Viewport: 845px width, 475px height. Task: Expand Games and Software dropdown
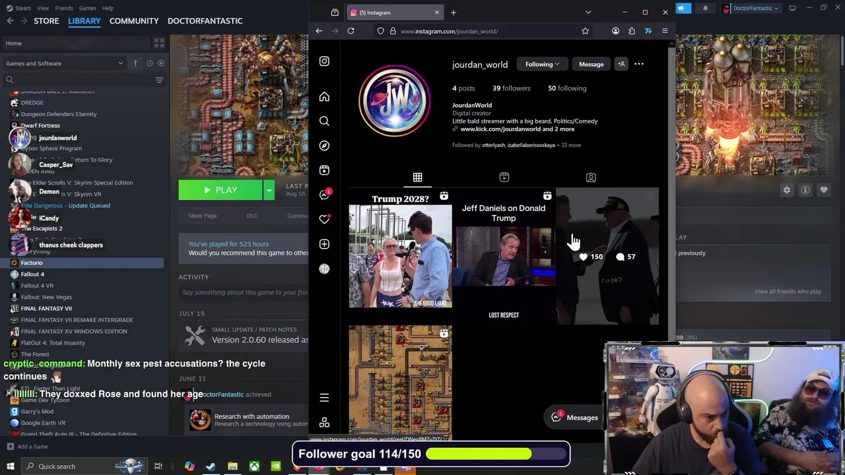[x=64, y=63]
